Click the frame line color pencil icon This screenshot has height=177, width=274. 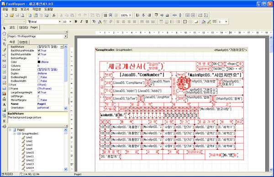[209, 21]
